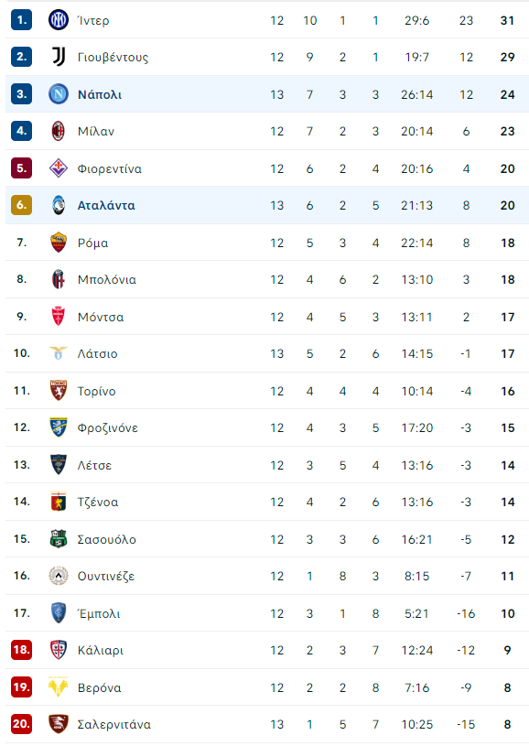
Task: Click the Bologna club crest
Action: 59,279
